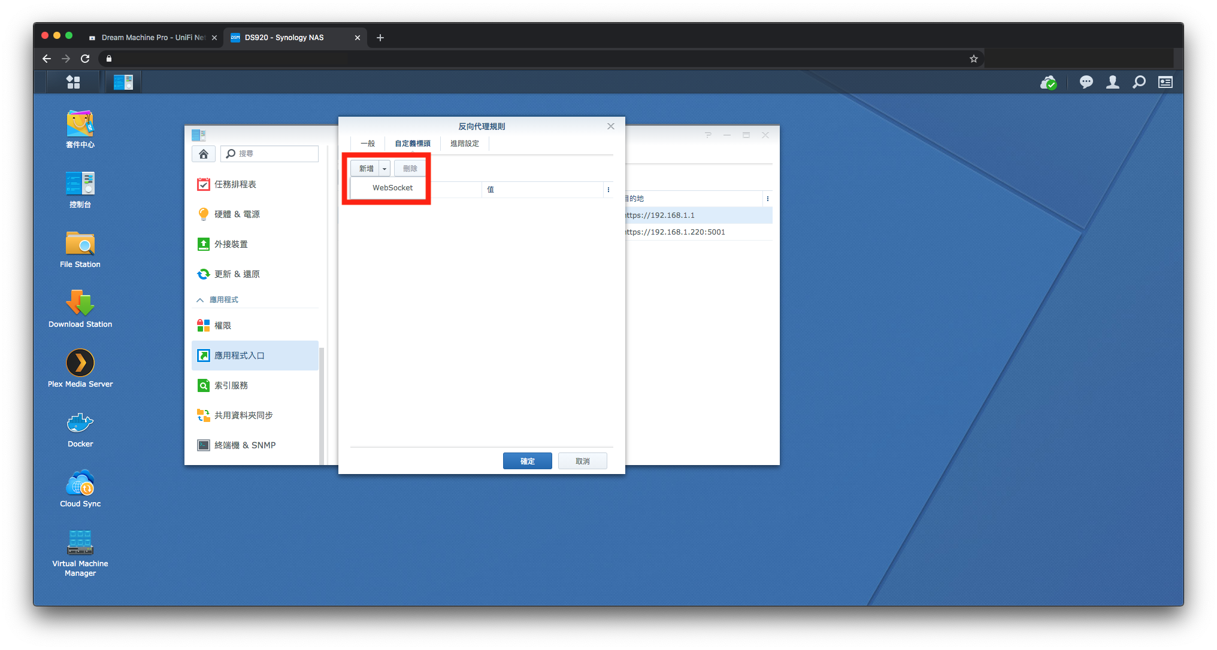The width and height of the screenshot is (1217, 650).
Task: Open the user options icon
Action: pyautogui.click(x=1113, y=82)
